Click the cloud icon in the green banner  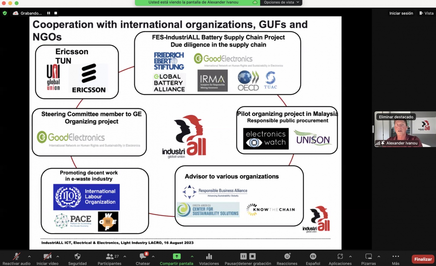[255, 2]
